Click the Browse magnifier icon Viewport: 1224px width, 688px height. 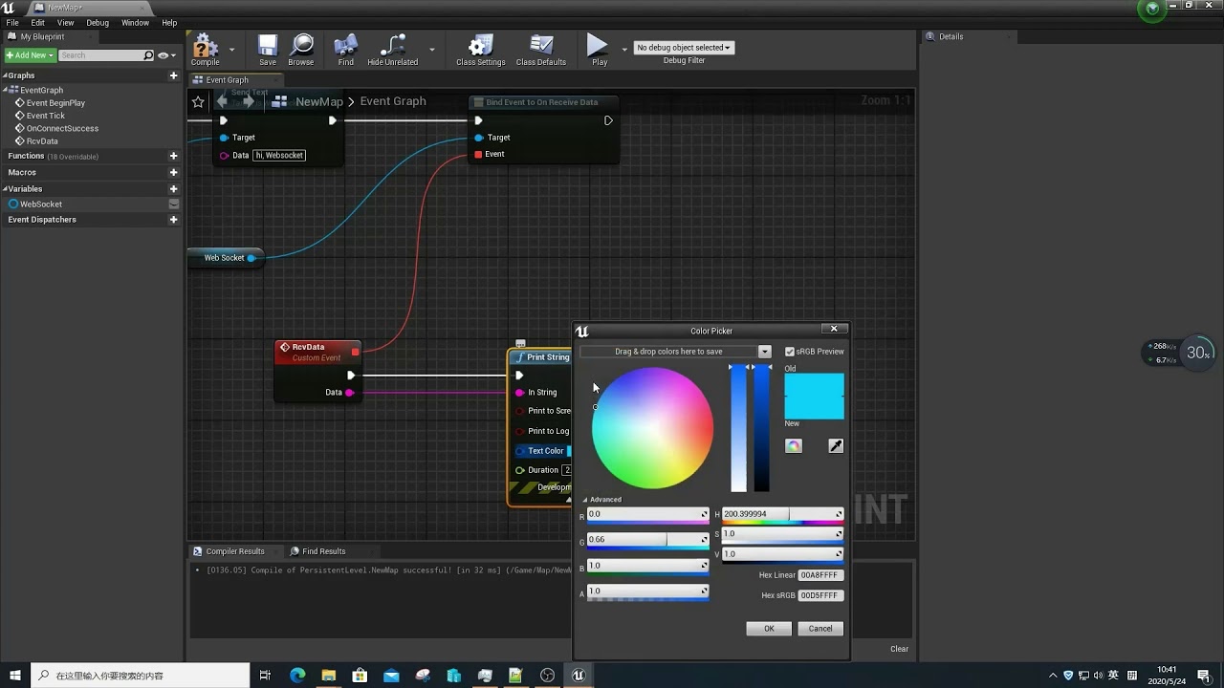click(x=301, y=46)
